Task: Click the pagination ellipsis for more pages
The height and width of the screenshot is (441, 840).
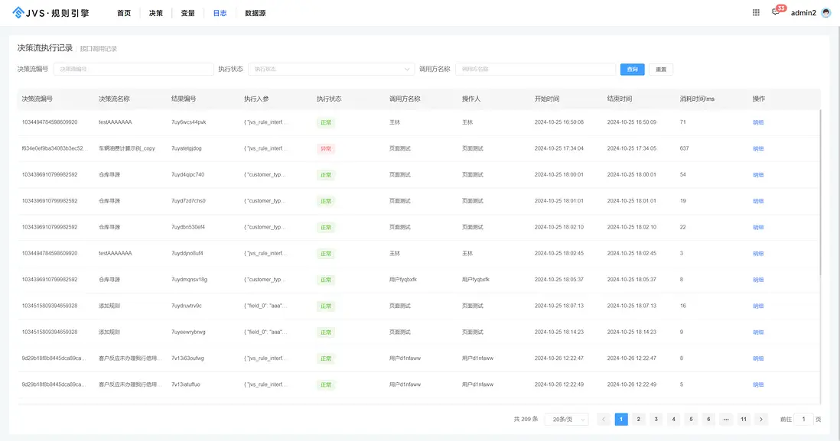Action: pos(726,419)
